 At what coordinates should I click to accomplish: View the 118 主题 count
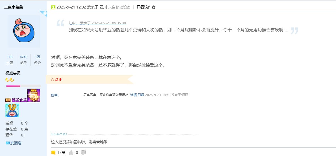click(10, 57)
